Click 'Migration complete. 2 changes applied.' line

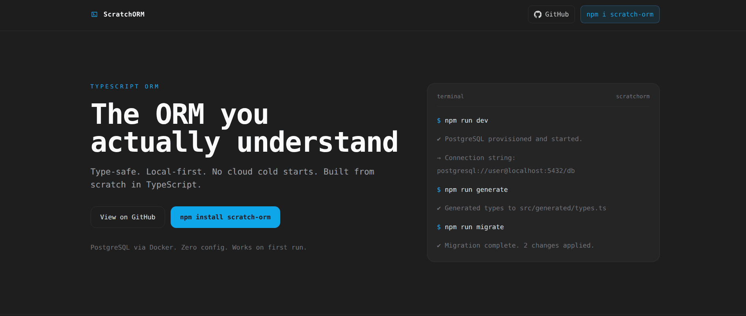click(515, 246)
